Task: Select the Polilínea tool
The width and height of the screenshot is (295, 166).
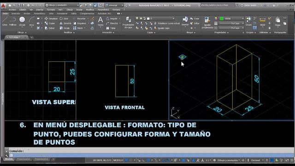Action: (x=13, y=21)
